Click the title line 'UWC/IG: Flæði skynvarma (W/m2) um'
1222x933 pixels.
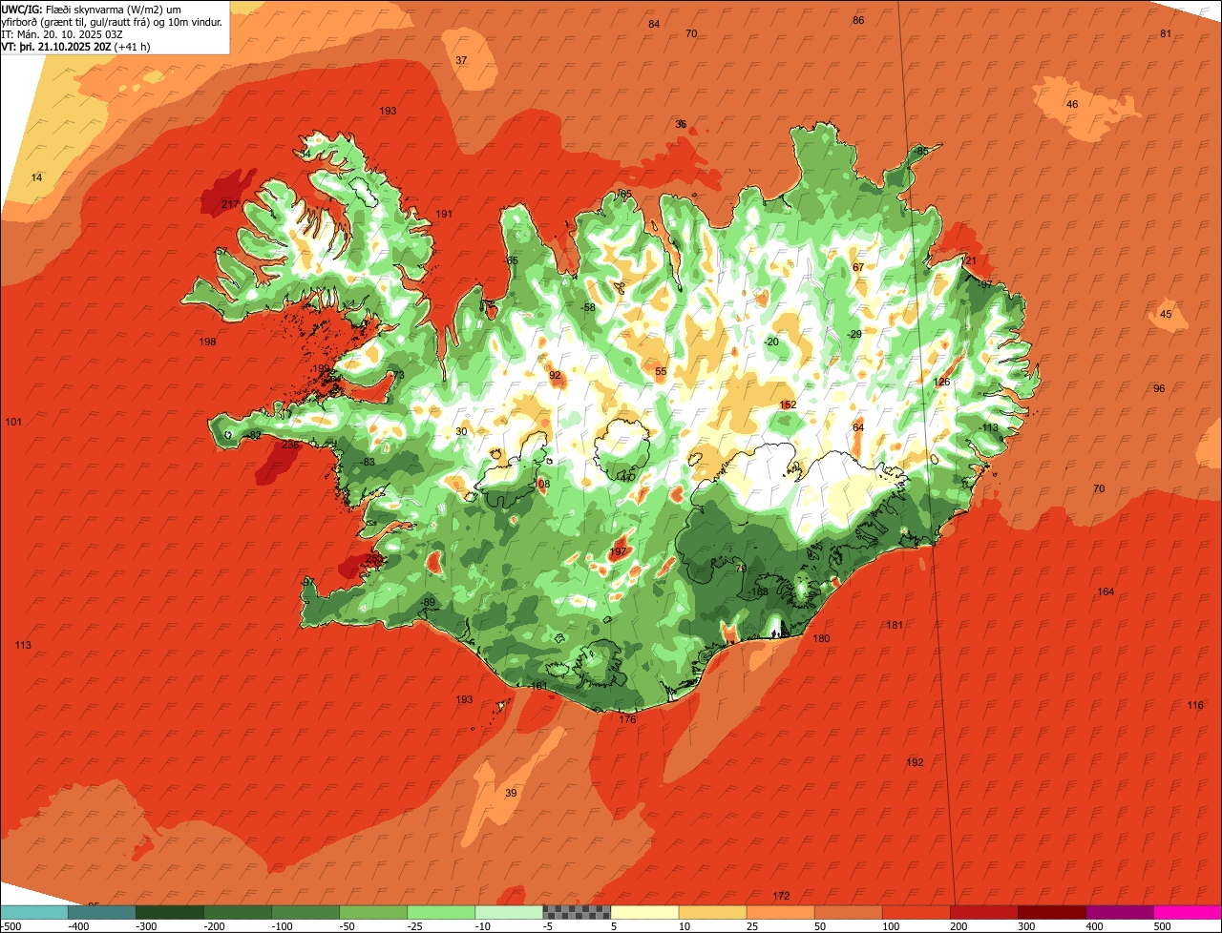tap(92, 10)
